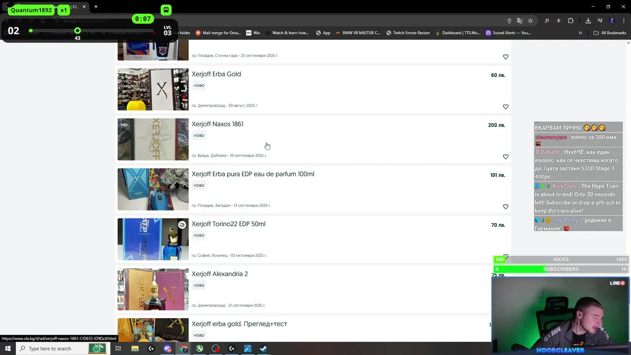Click the 101 лв. price of Erba pura
The image size is (631, 355).
click(x=497, y=175)
